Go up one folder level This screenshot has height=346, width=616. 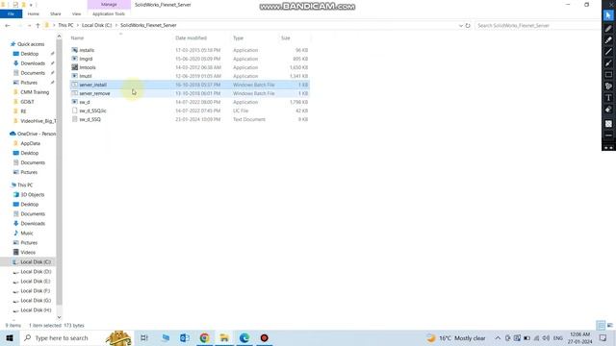[x=38, y=26]
